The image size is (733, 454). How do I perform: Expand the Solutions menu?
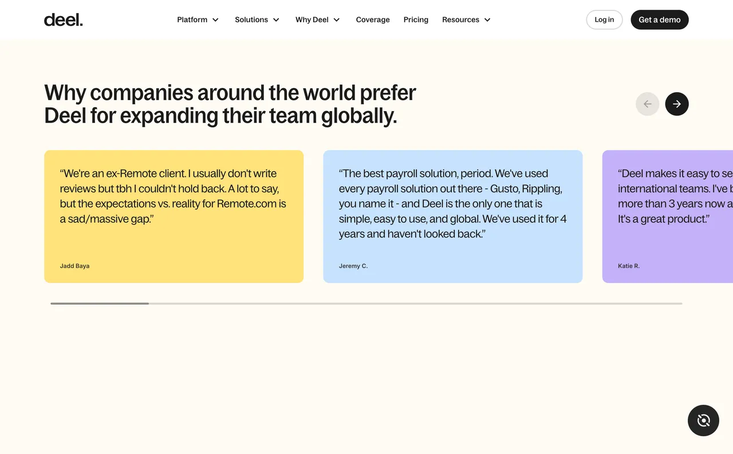252,19
